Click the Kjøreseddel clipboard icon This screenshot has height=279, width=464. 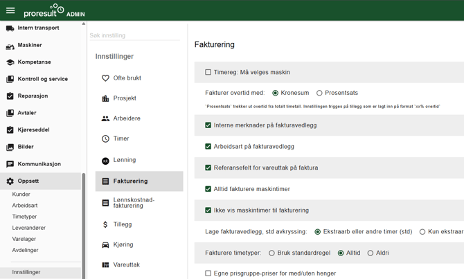click(10, 130)
